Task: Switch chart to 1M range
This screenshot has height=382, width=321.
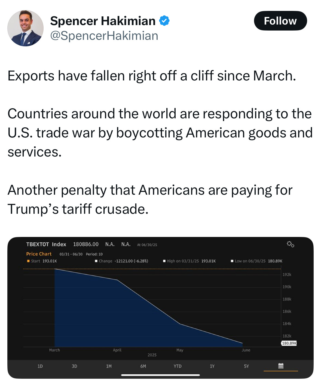Action: point(109,366)
